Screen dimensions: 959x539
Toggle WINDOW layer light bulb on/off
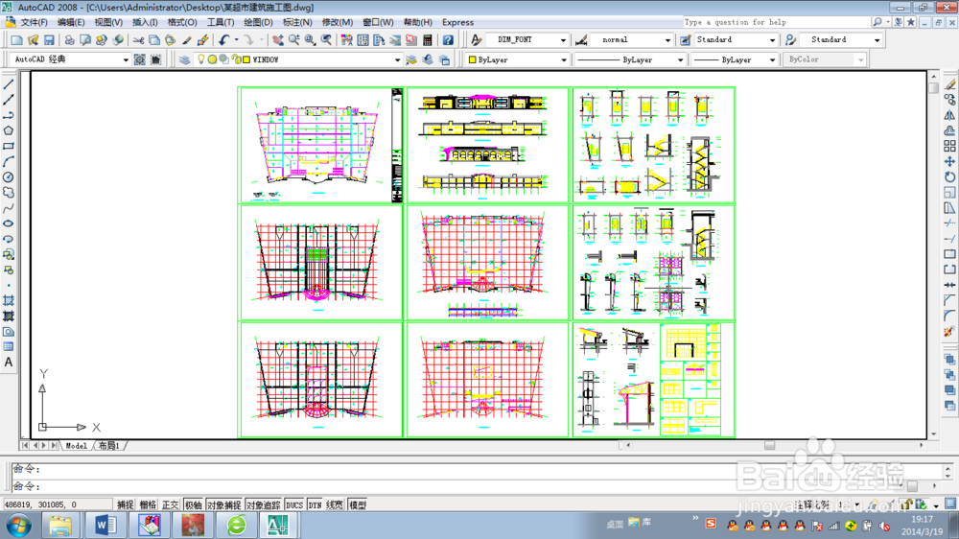coord(200,59)
